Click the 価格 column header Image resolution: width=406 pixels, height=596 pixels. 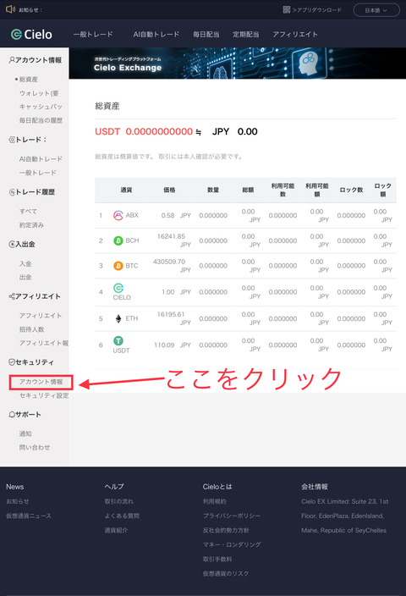(x=169, y=190)
